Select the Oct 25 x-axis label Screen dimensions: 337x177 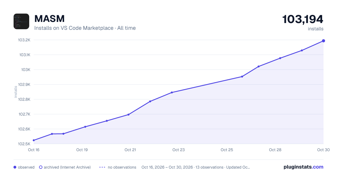pyautogui.click(x=227, y=150)
